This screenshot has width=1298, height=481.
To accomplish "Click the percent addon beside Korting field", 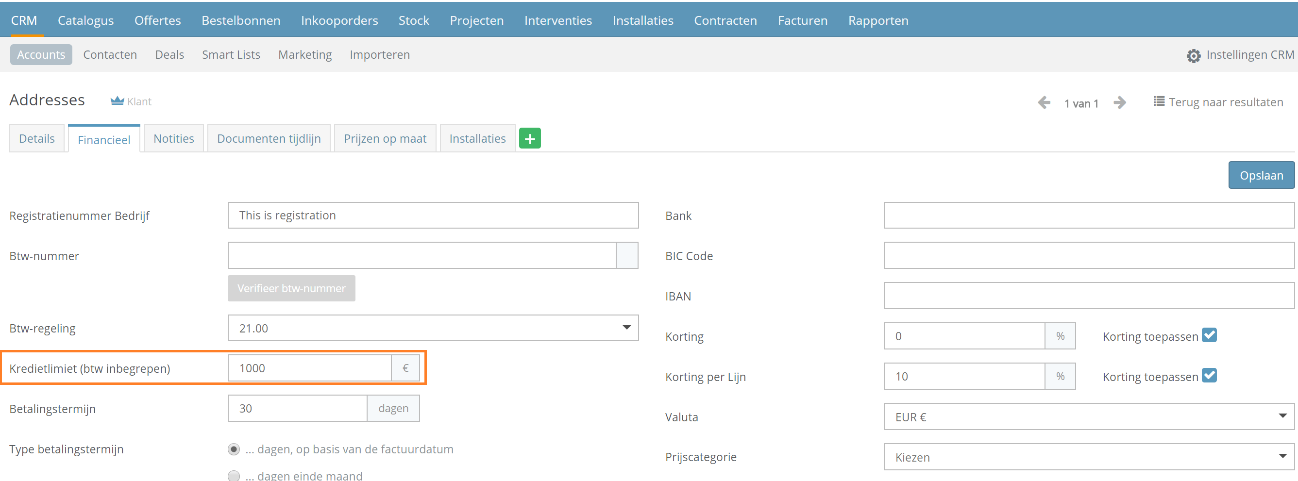I will [x=1060, y=336].
